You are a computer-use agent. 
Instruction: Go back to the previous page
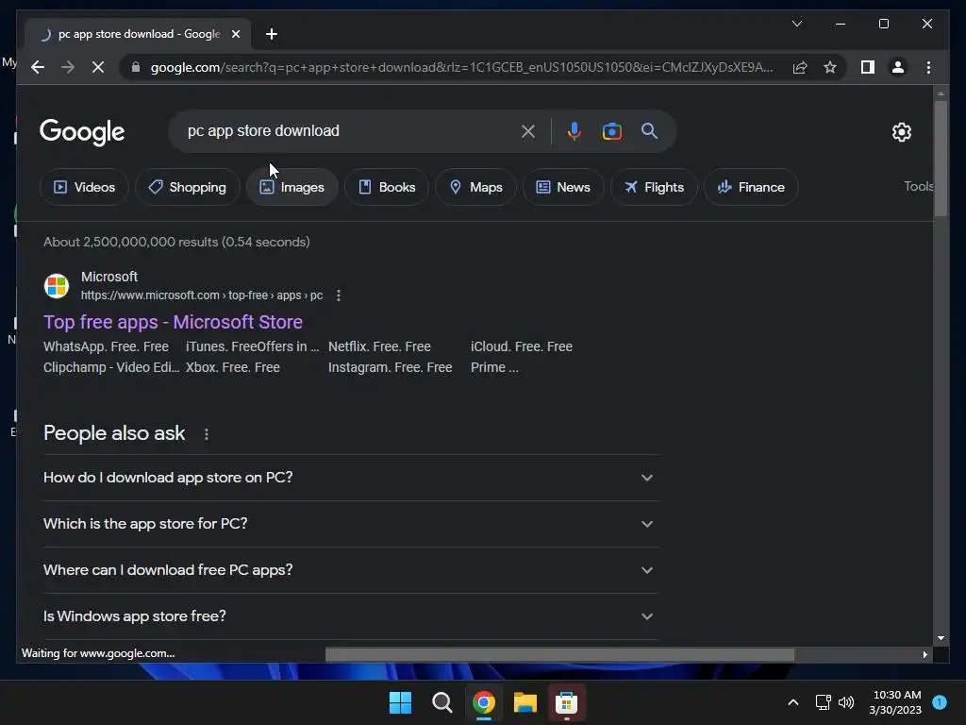coord(38,67)
